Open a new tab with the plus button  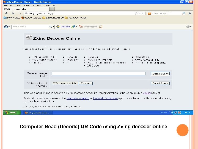tap(52, 9)
